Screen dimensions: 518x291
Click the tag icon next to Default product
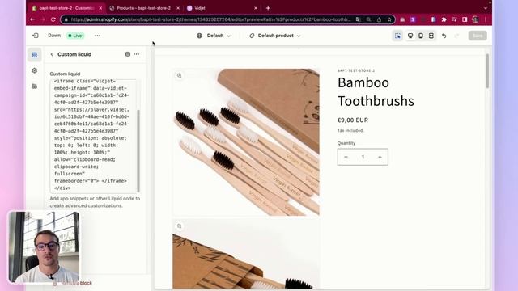point(252,36)
